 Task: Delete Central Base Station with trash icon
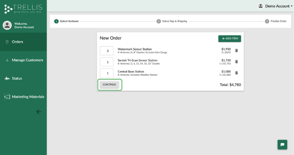point(236,73)
